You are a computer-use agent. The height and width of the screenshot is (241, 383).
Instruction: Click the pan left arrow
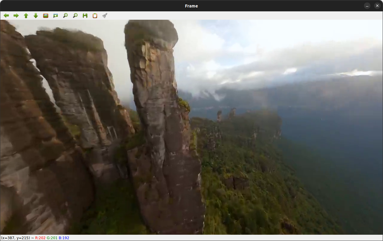click(x=6, y=16)
